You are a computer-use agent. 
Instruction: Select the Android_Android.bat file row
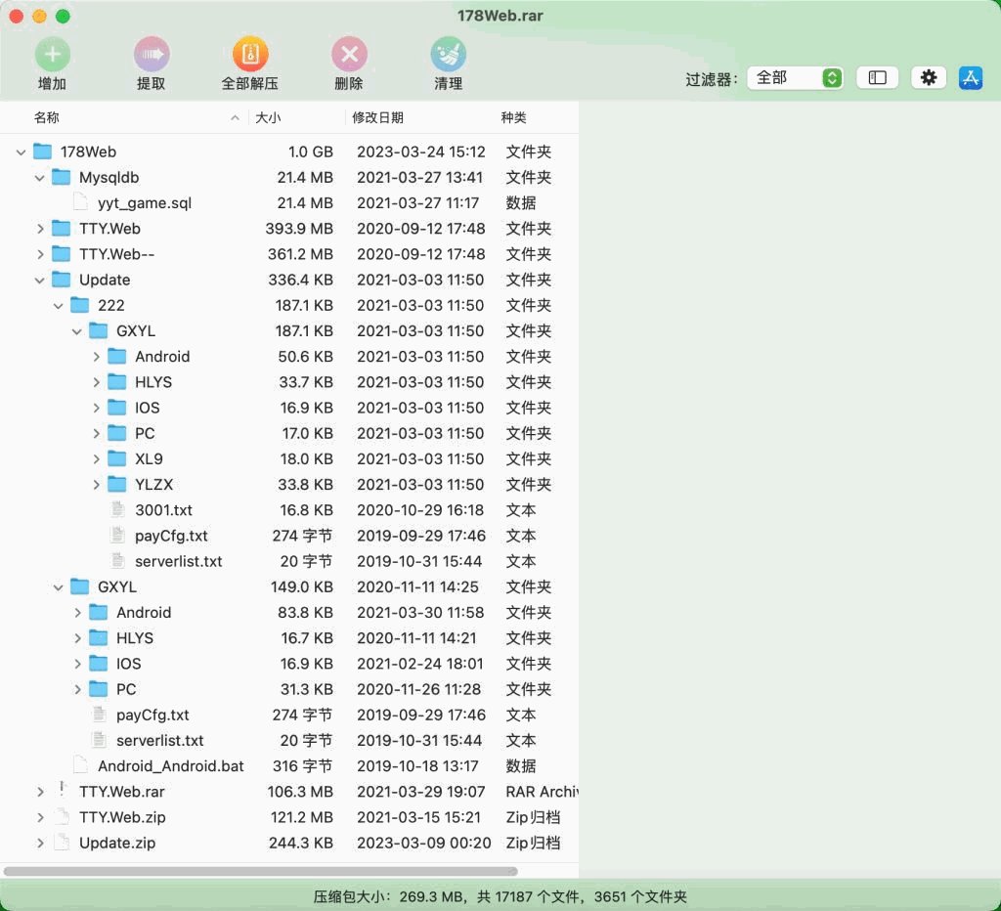tap(171, 766)
